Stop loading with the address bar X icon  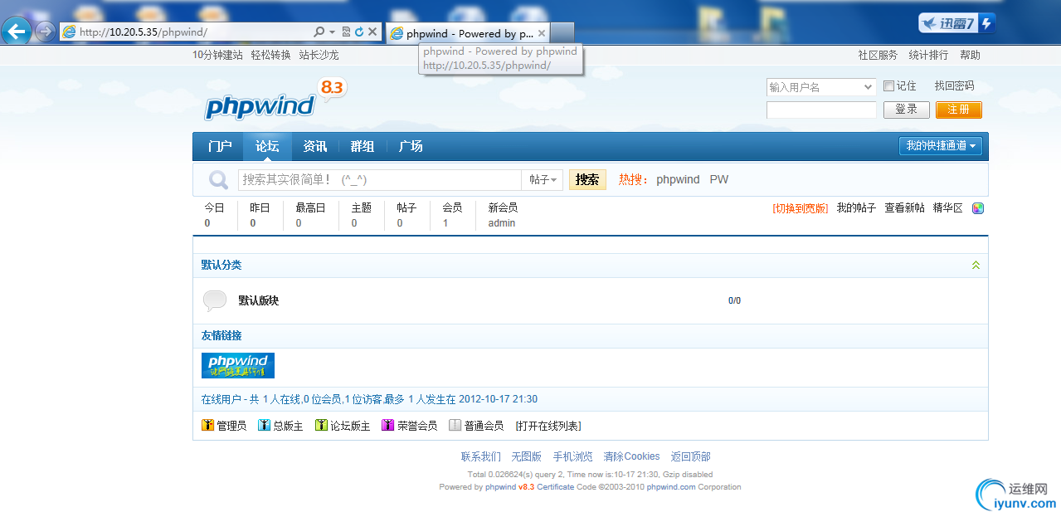coord(372,32)
